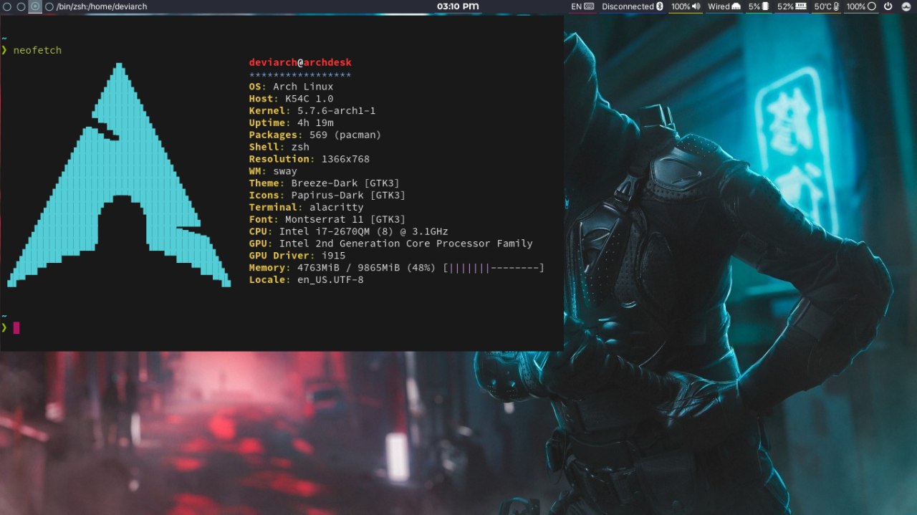Click the Icons: Papirus-Dark [GTK3] line
Viewport: 917px width, 515px height.
327,196
